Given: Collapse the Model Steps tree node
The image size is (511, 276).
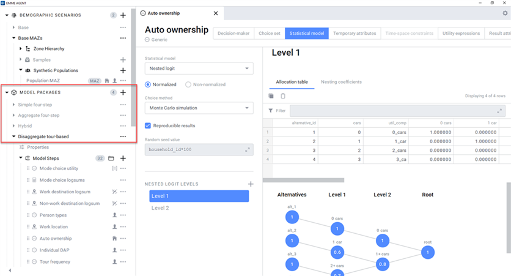Looking at the screenshot, I should tap(20, 158).
